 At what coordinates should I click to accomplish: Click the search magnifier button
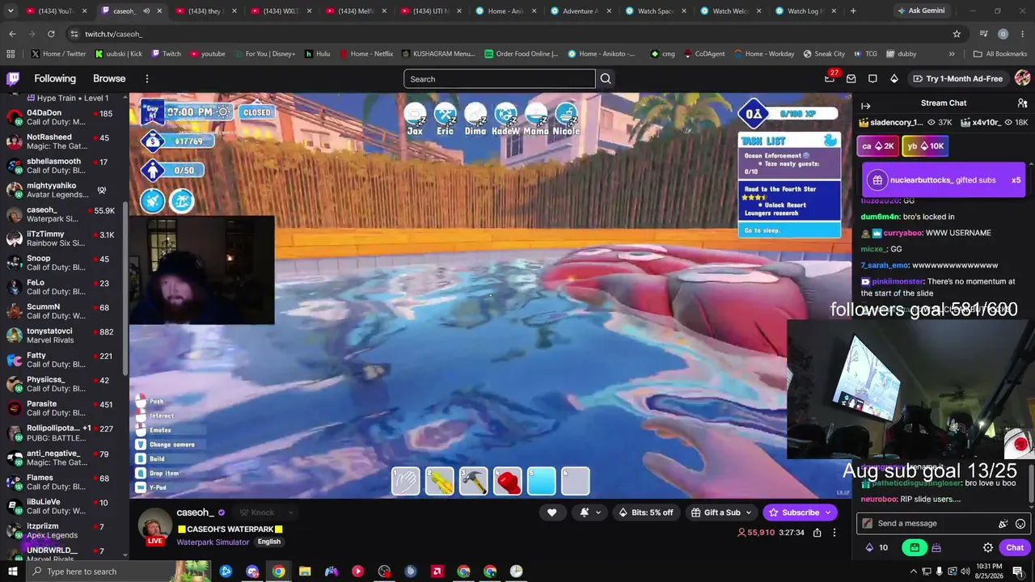tap(606, 78)
